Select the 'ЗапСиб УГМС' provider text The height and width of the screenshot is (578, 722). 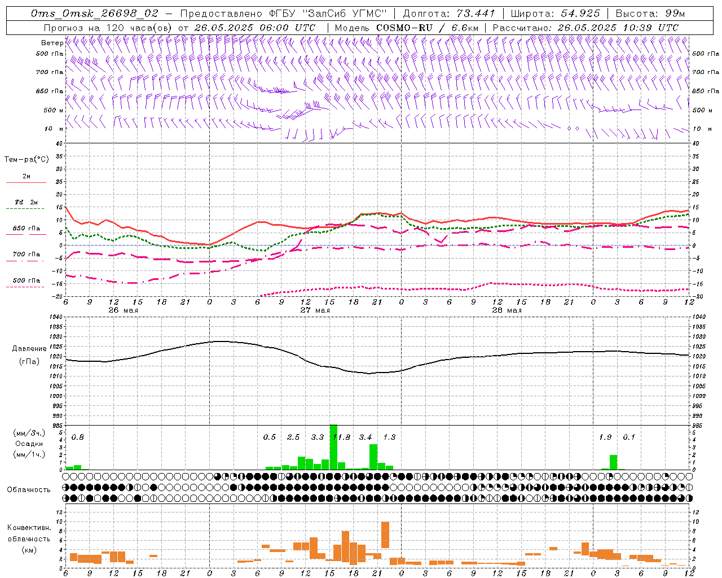tap(344, 14)
